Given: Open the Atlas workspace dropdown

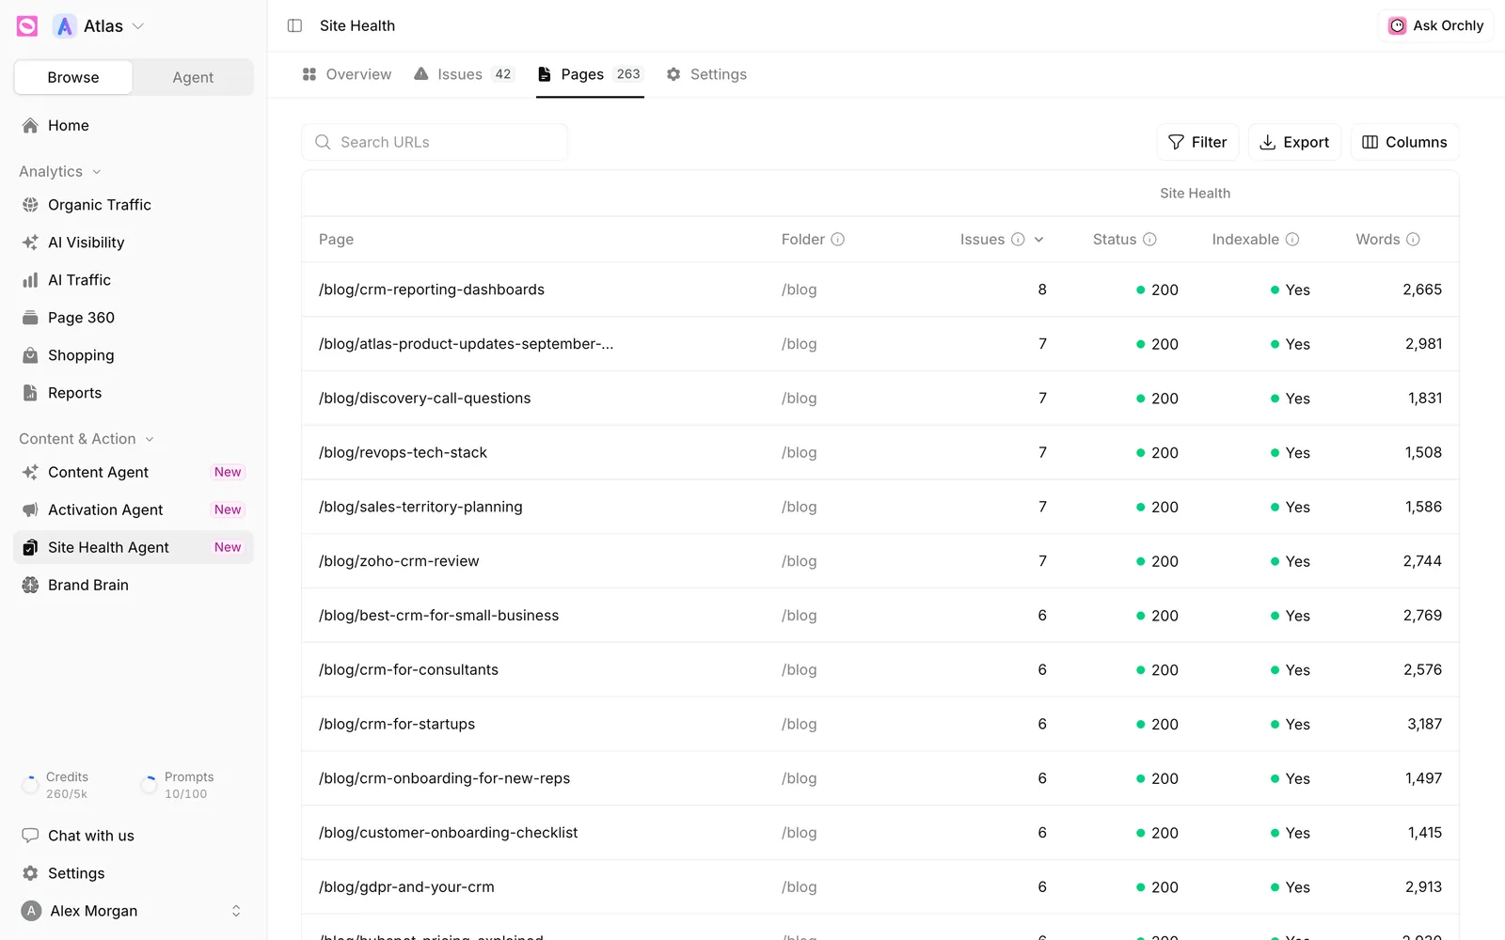Looking at the screenshot, I should click(100, 26).
